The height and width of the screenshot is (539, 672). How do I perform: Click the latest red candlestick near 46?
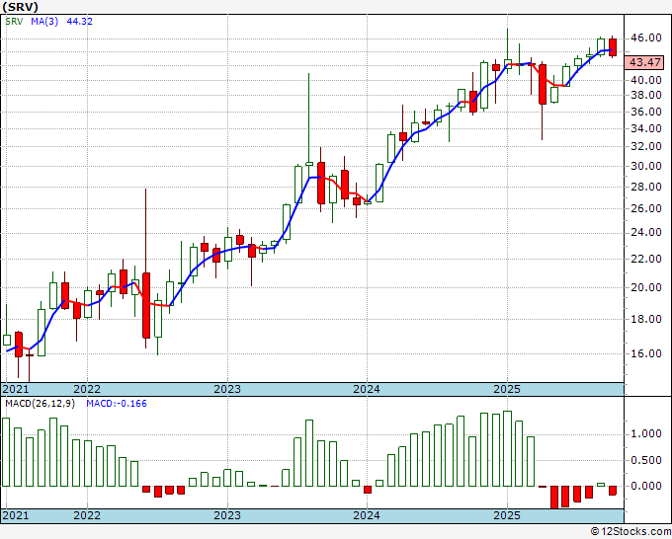coord(613,46)
